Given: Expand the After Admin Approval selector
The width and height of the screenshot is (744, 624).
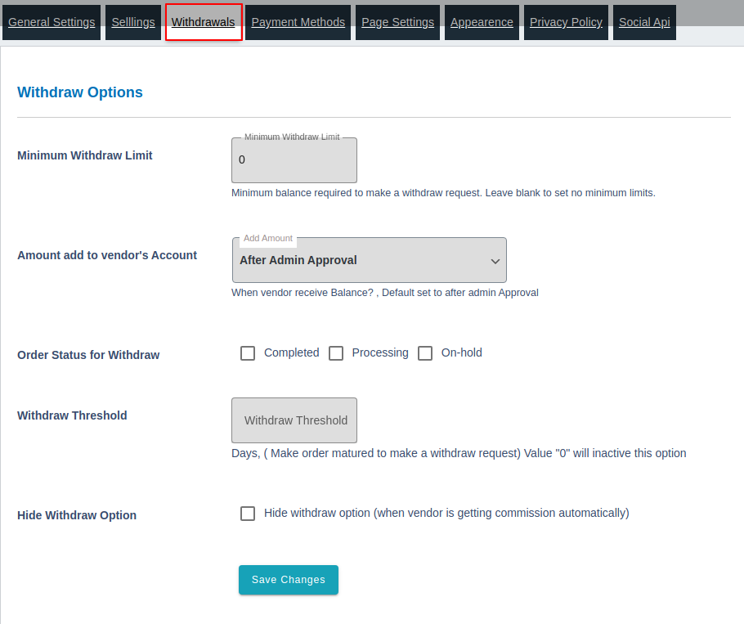Looking at the screenshot, I should point(369,259).
